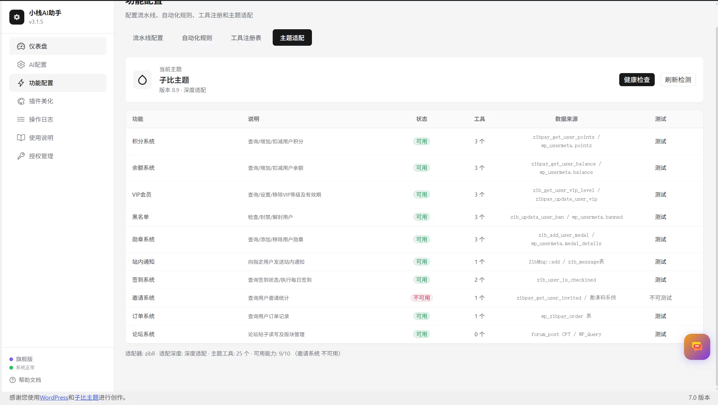The width and height of the screenshot is (718, 405).
Task: Click the AI配置 gear icon
Action: [x=21, y=65]
